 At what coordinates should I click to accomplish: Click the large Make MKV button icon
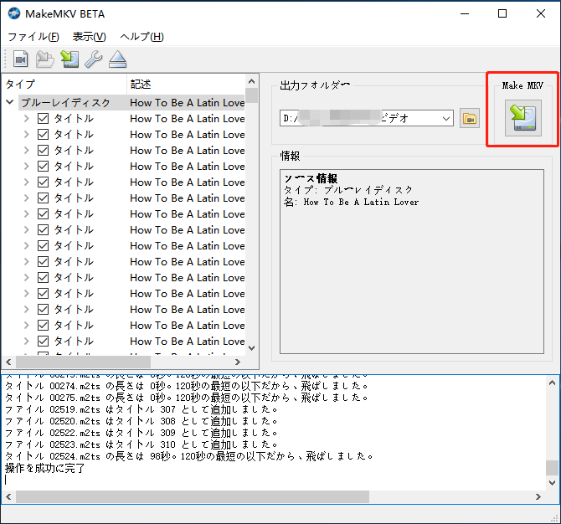click(x=522, y=118)
